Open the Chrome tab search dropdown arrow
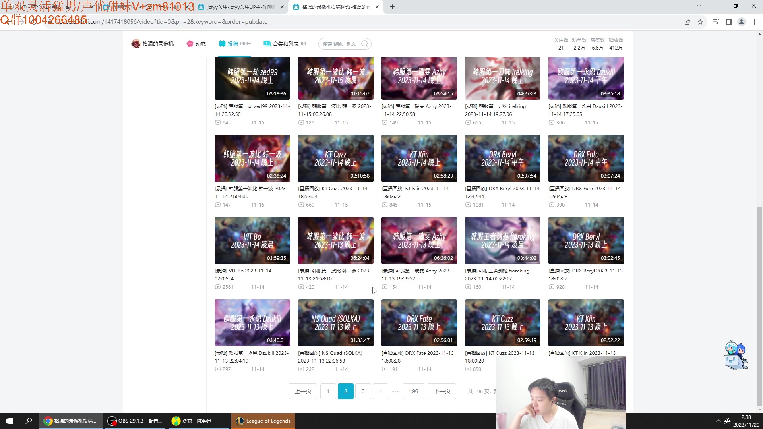 [x=699, y=6]
